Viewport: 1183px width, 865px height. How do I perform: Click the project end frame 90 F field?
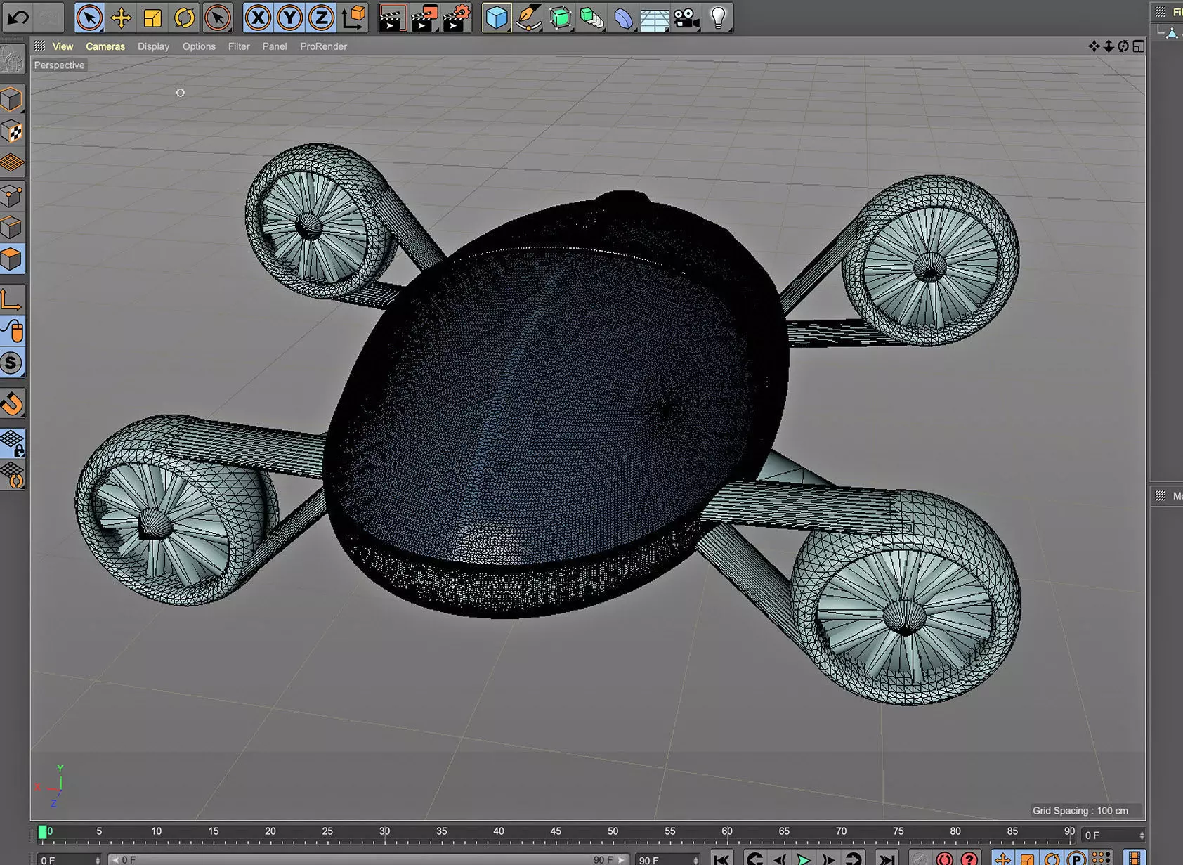(x=667, y=859)
